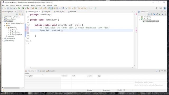Click the Save All toolbar icon
Viewport: 169px width, 95px height.
pos(11,8)
